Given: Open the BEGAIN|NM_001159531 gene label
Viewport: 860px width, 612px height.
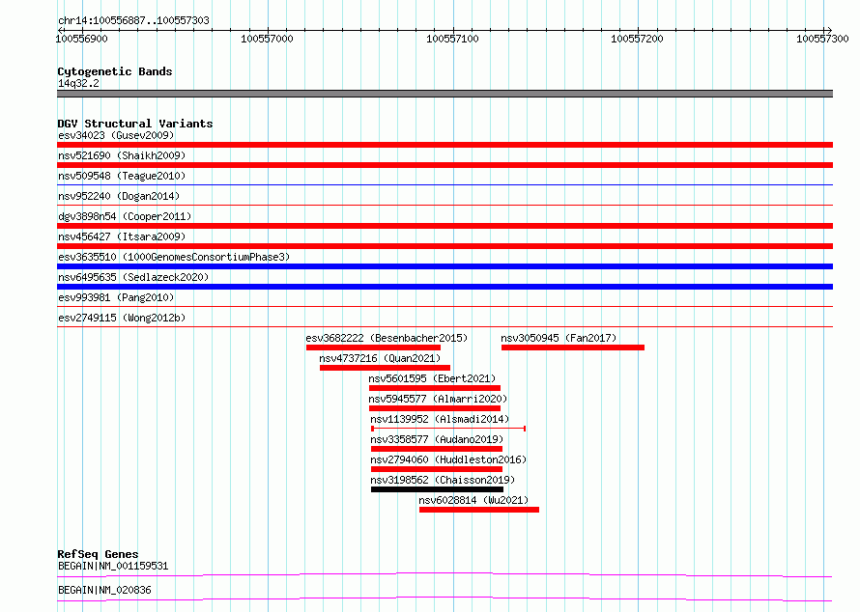Looking at the screenshot, I should pyautogui.click(x=113, y=566).
